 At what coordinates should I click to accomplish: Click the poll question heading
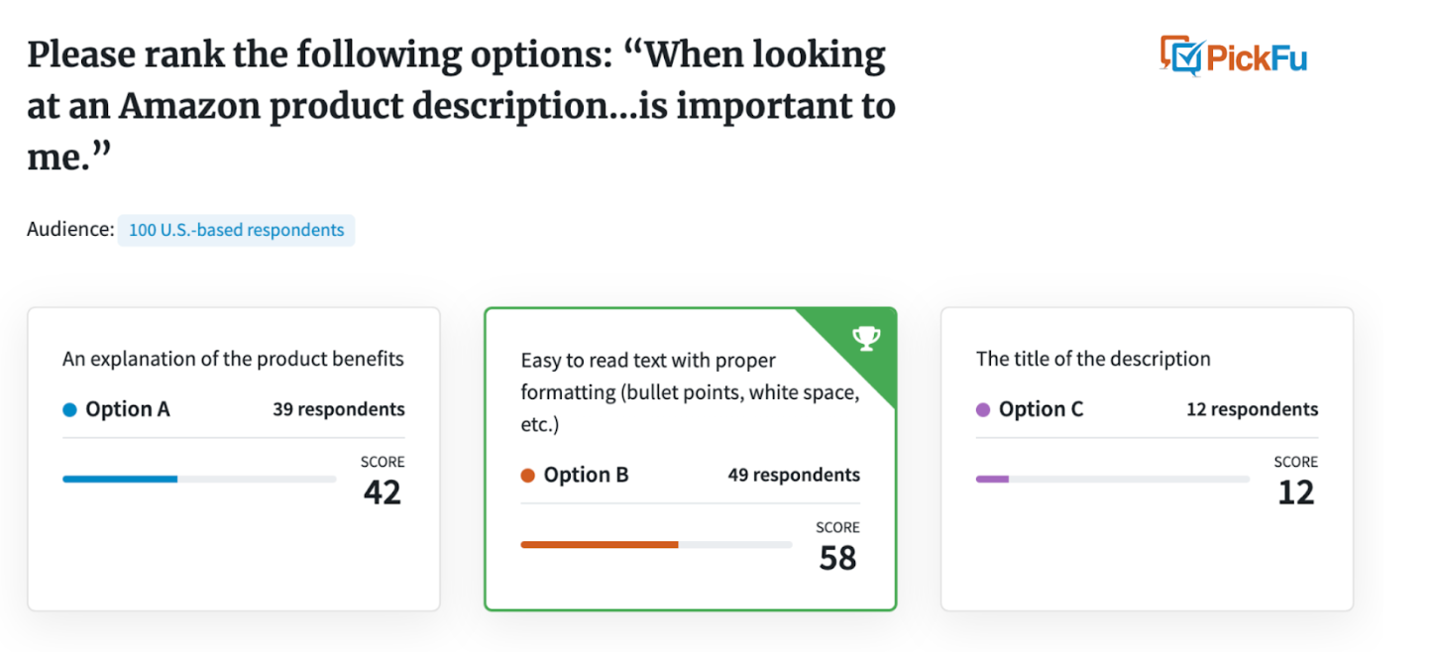pos(461,106)
